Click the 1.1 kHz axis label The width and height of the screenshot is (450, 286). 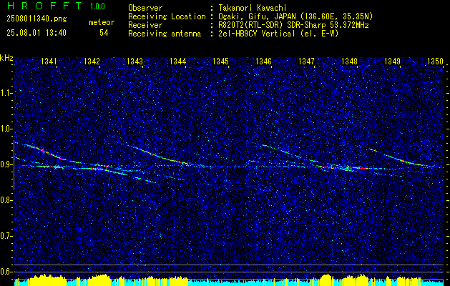coord(6,93)
